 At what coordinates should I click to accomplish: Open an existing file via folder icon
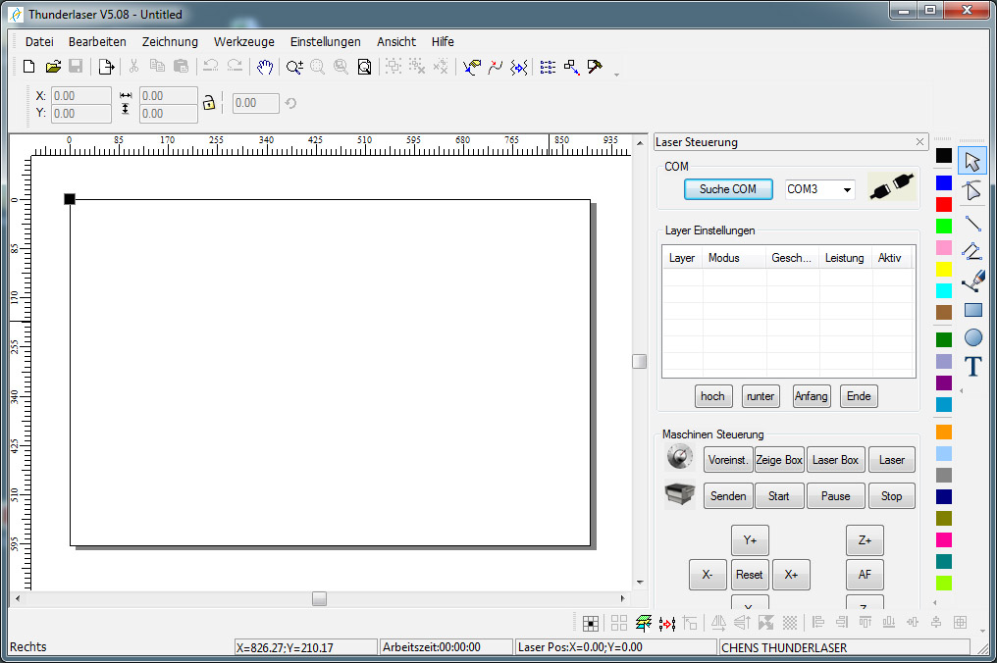click(53, 67)
